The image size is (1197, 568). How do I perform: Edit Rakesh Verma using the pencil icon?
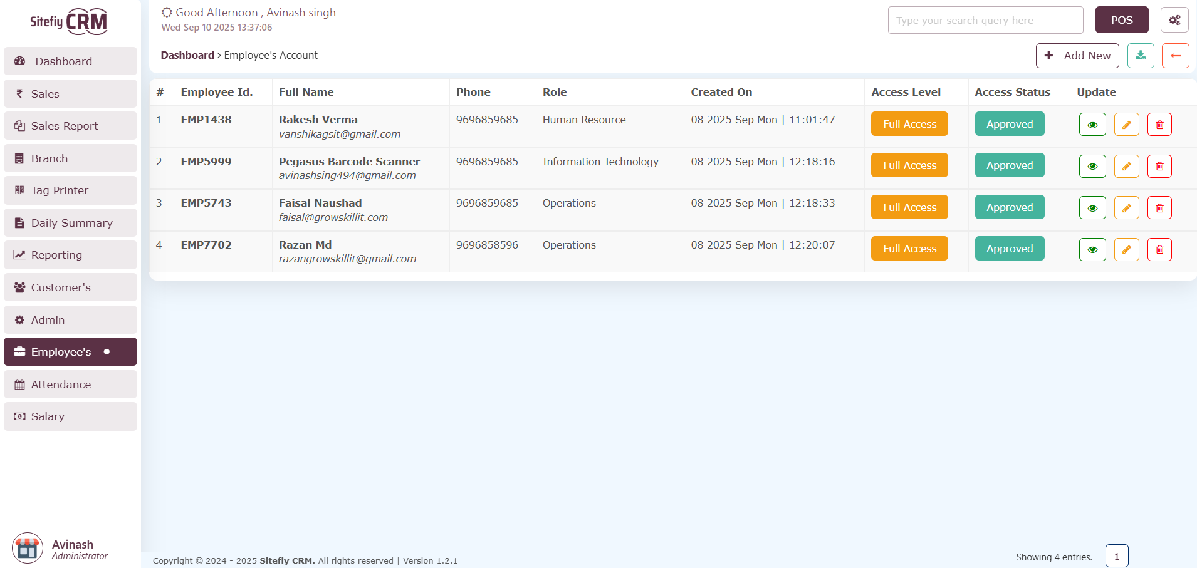1126,125
